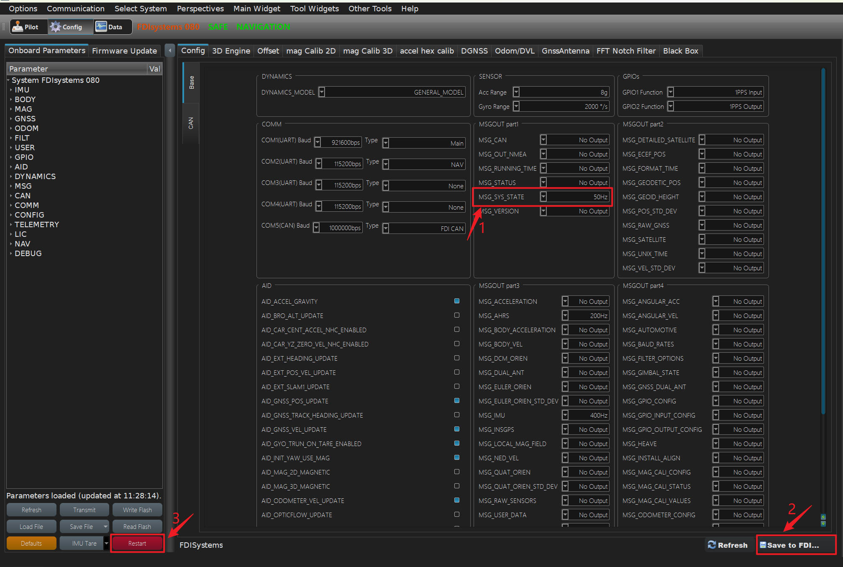Toggle AID_ACCEL_GRAVITY checkbox
Image resolution: width=843 pixels, height=567 pixels.
pyautogui.click(x=457, y=301)
